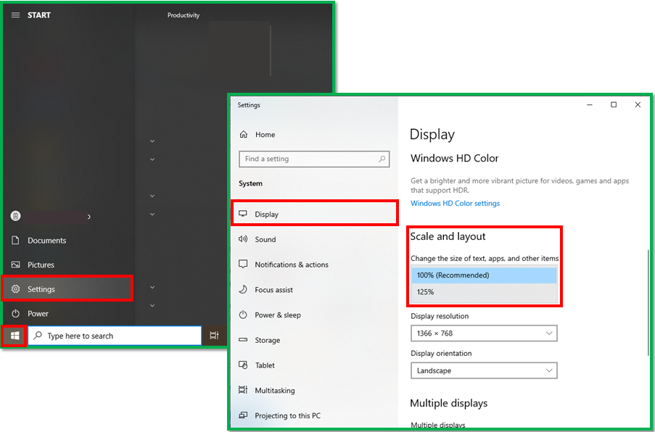The image size is (655, 432).
Task: Expand the Display orientation Landscape dropdown
Action: tap(484, 370)
